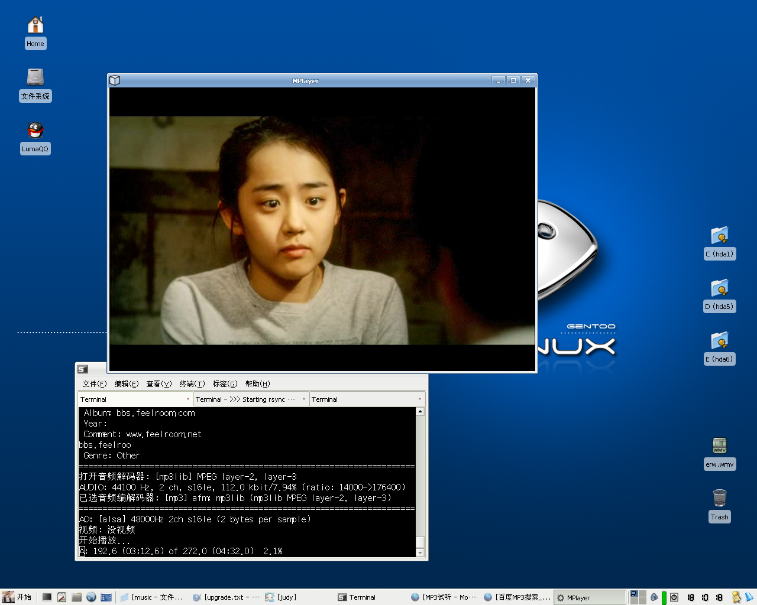Close the 'Starting rsync' Terminal tab
757x605 pixels.
(304, 399)
